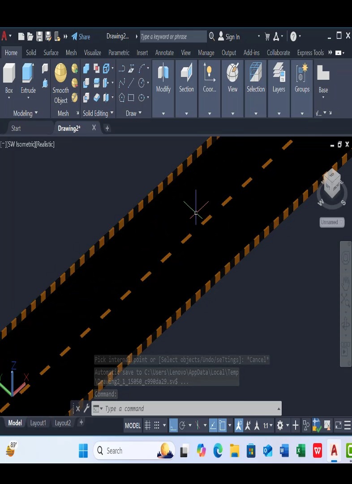Select the Line tool in Draw panel

coord(131,83)
